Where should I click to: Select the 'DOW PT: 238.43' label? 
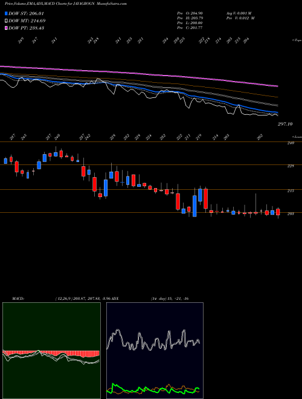[26, 28]
